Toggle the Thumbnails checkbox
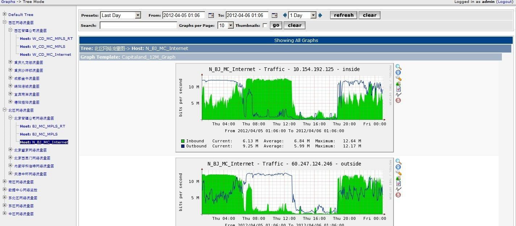This screenshot has height=226, width=516. click(x=265, y=25)
